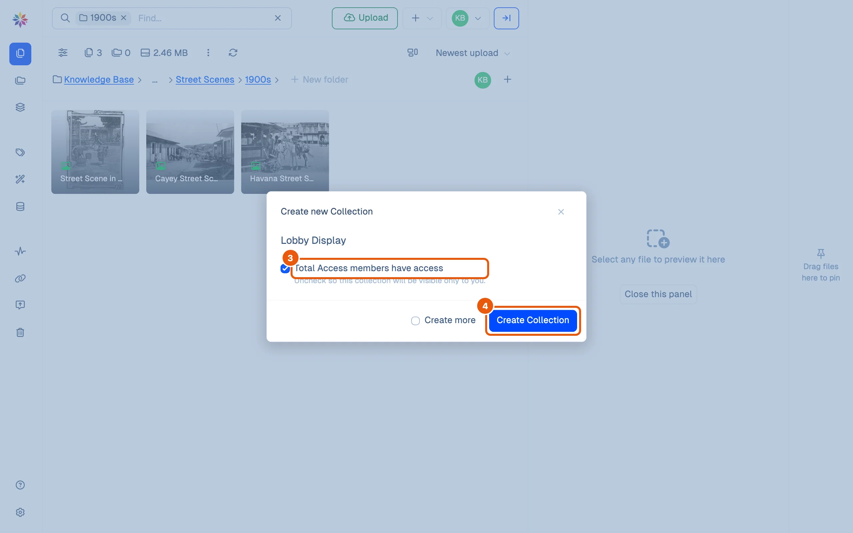Open the stacked layers sidebar icon
The image size is (853, 533).
coord(20,107)
